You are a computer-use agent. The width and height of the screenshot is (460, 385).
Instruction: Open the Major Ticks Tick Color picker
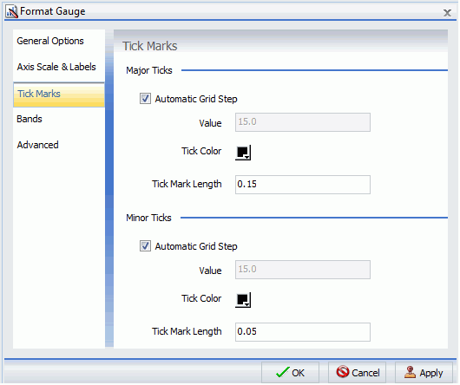click(x=243, y=153)
